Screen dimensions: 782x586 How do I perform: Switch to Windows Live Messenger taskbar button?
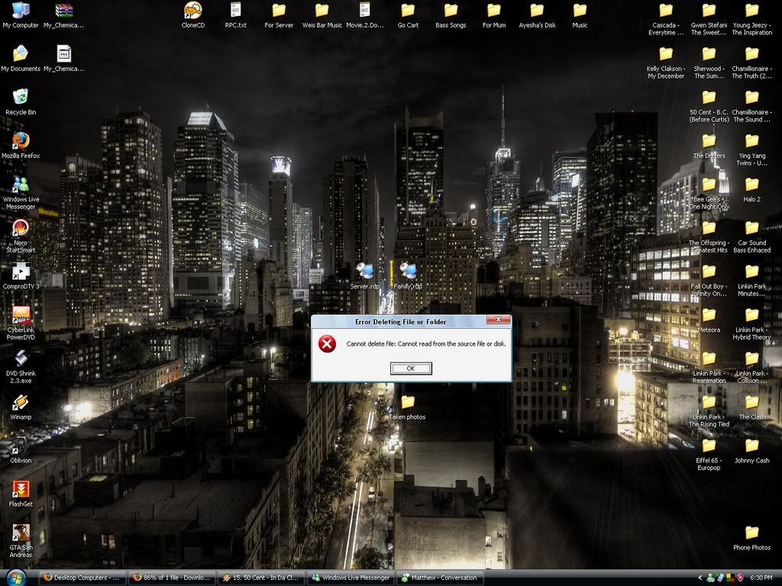[x=350, y=578]
